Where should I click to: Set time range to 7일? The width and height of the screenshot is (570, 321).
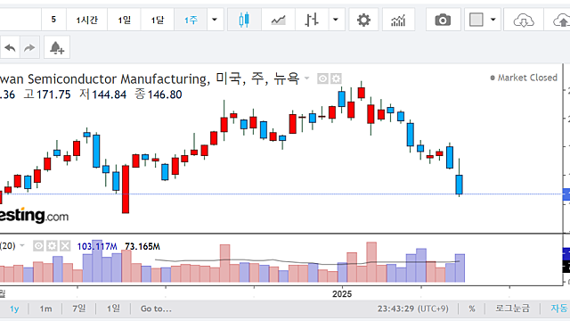point(79,309)
